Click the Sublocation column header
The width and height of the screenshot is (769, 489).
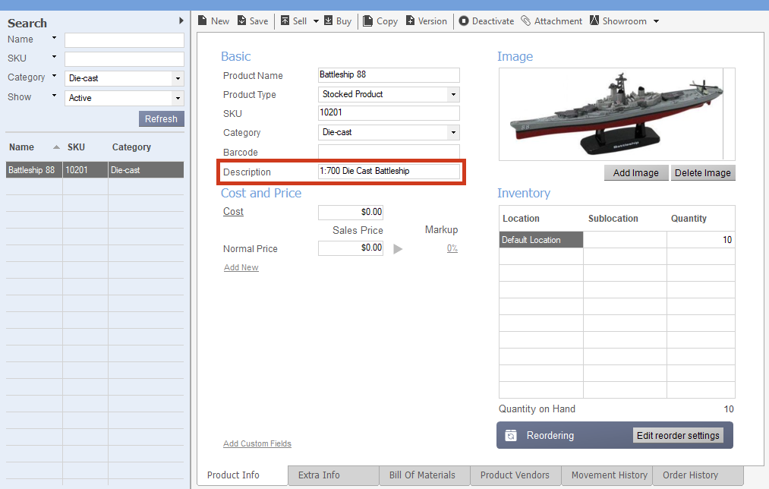click(x=613, y=219)
